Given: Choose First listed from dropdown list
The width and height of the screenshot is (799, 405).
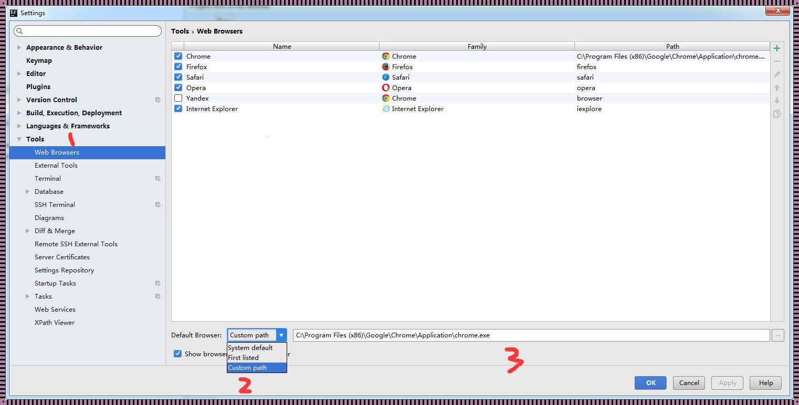Looking at the screenshot, I should (257, 357).
